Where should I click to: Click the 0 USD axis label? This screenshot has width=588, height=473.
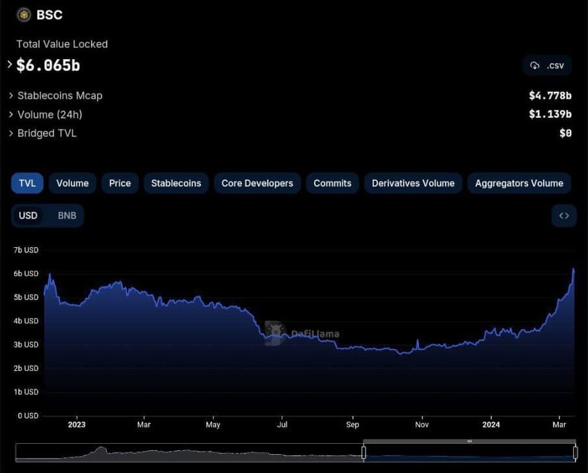tap(28, 416)
